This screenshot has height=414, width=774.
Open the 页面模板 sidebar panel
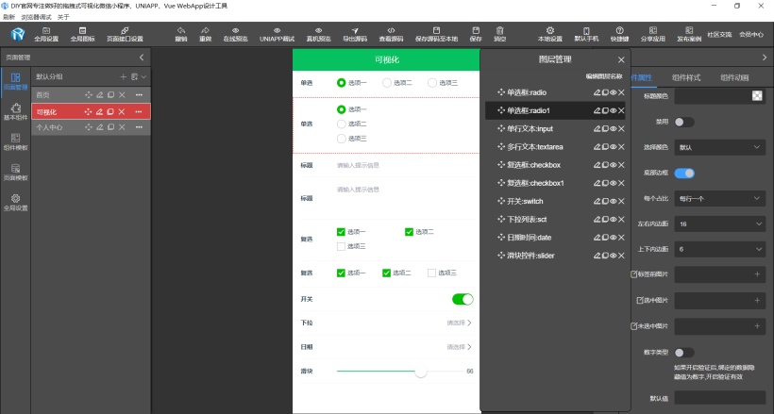(x=15, y=173)
